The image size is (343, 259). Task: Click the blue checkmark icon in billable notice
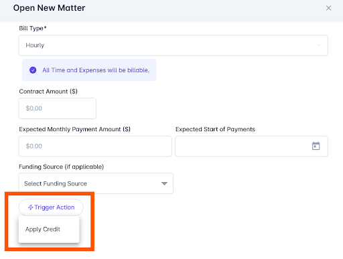coord(33,70)
